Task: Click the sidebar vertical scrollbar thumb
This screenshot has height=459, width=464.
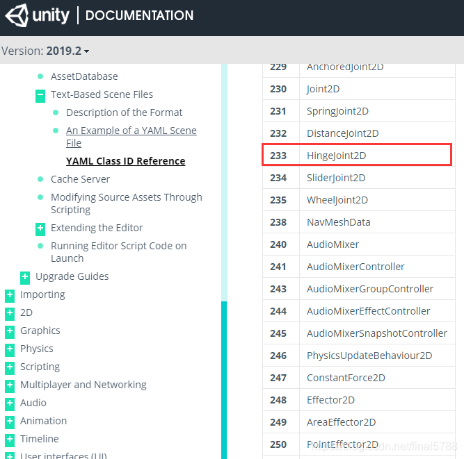Action: click(224, 380)
